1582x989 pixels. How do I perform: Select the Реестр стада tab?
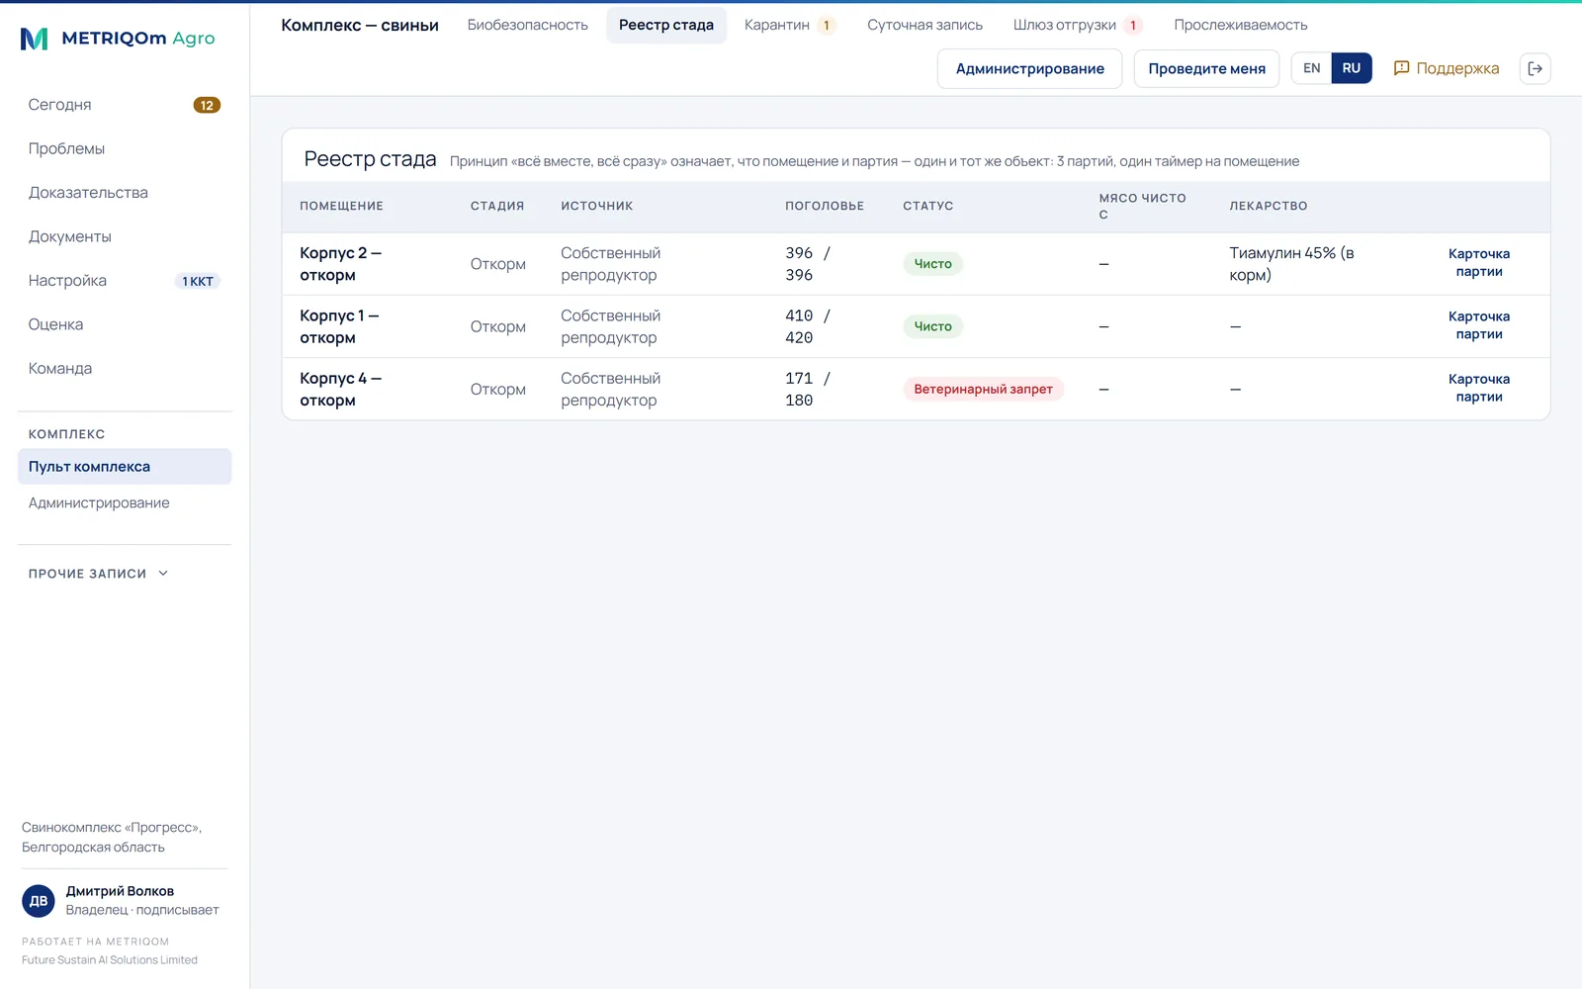click(666, 25)
